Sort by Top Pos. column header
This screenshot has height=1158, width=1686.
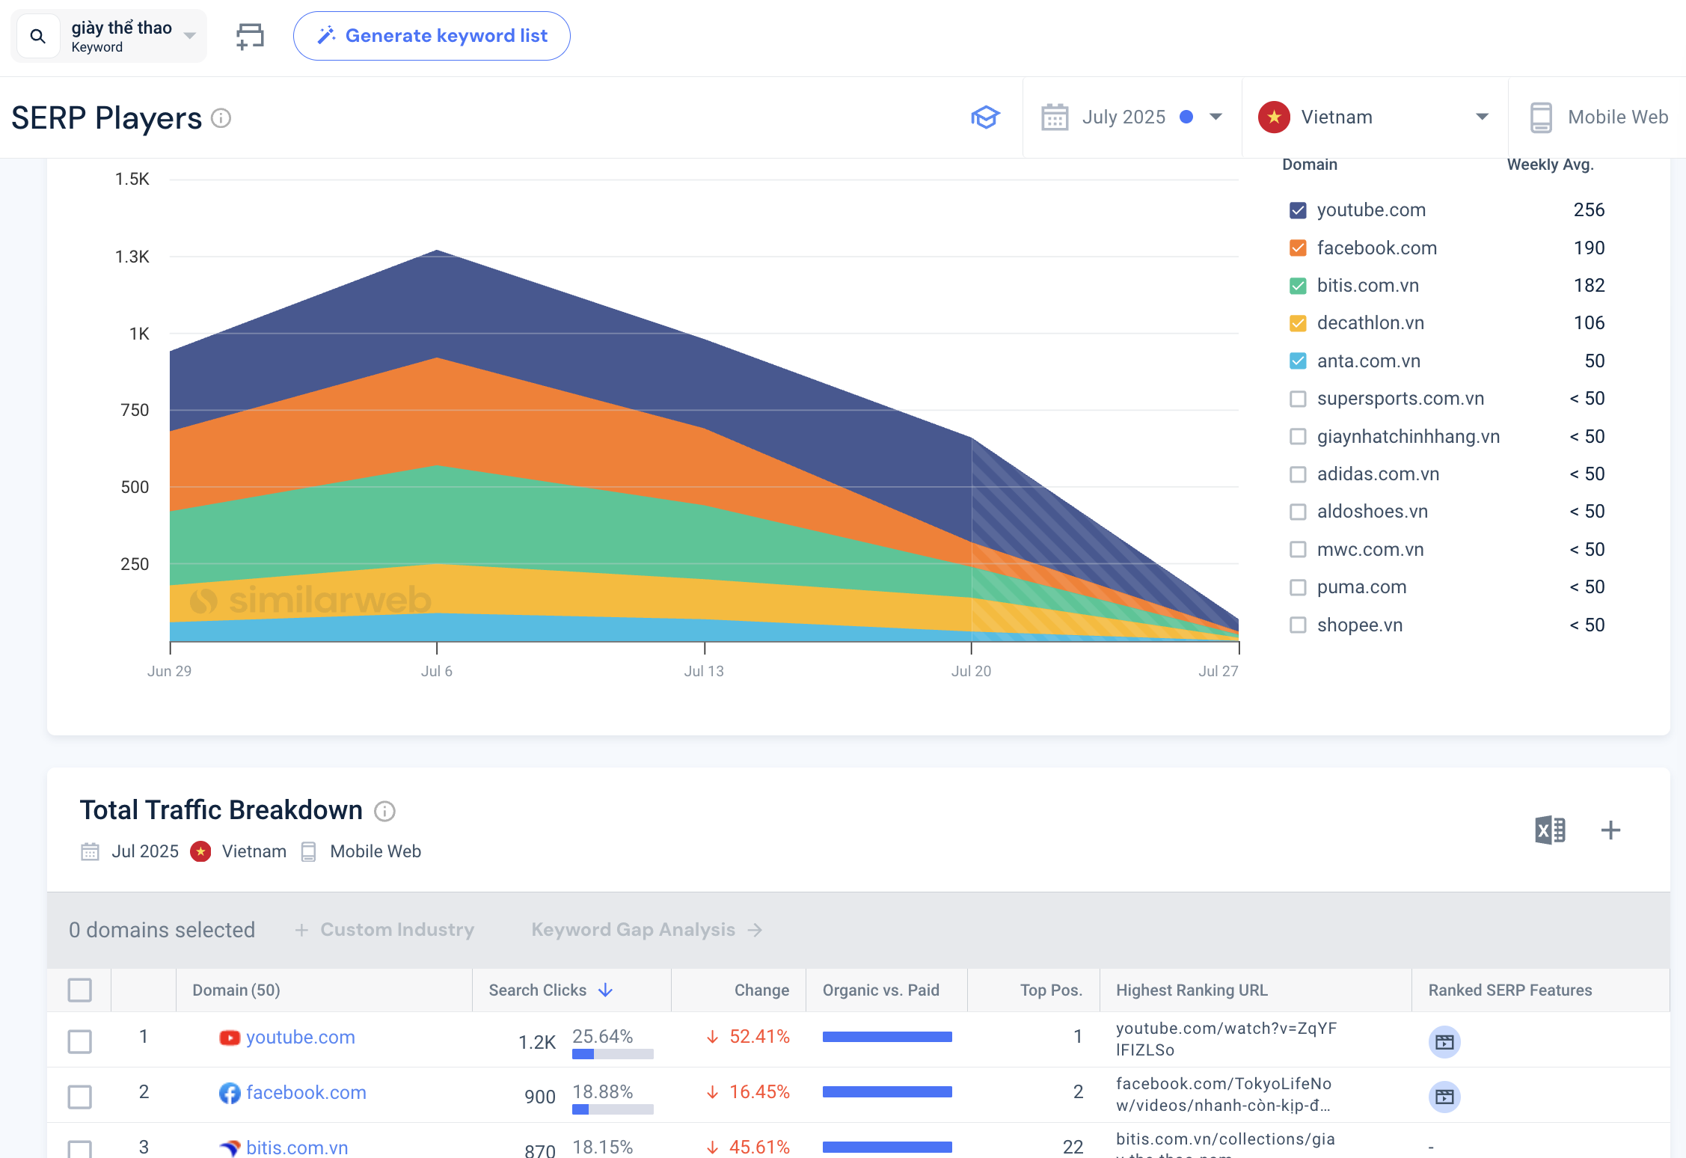pos(1051,990)
